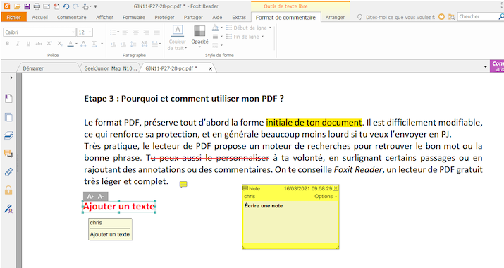Click the yellow note icon in the document
Image resolution: width=504 pixels, height=268 pixels.
pyautogui.click(x=183, y=184)
